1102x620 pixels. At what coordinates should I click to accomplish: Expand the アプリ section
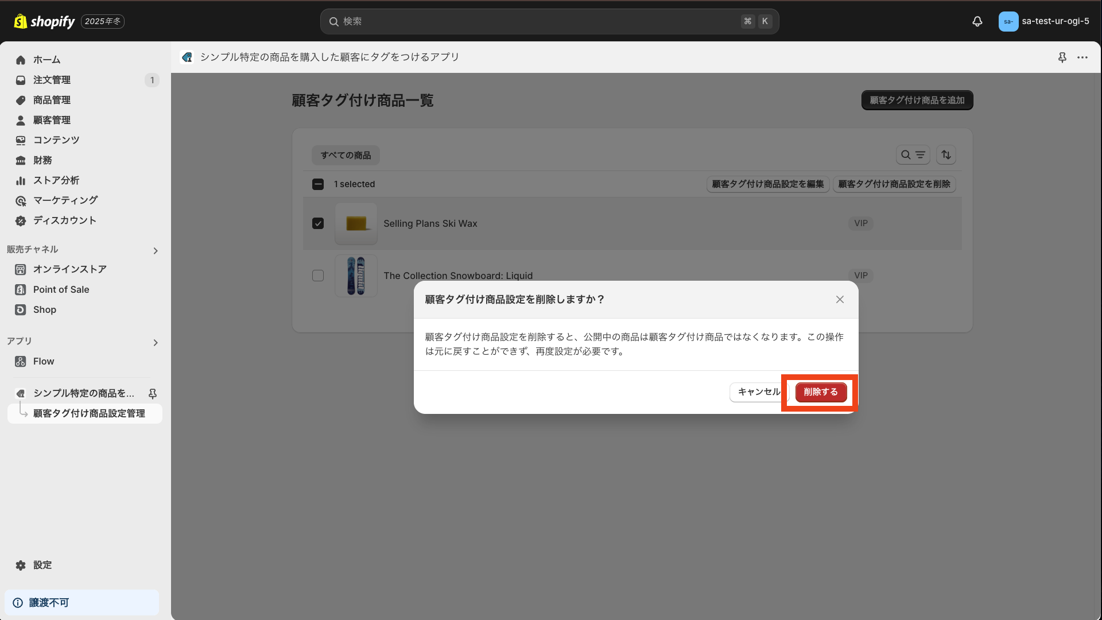coord(156,342)
